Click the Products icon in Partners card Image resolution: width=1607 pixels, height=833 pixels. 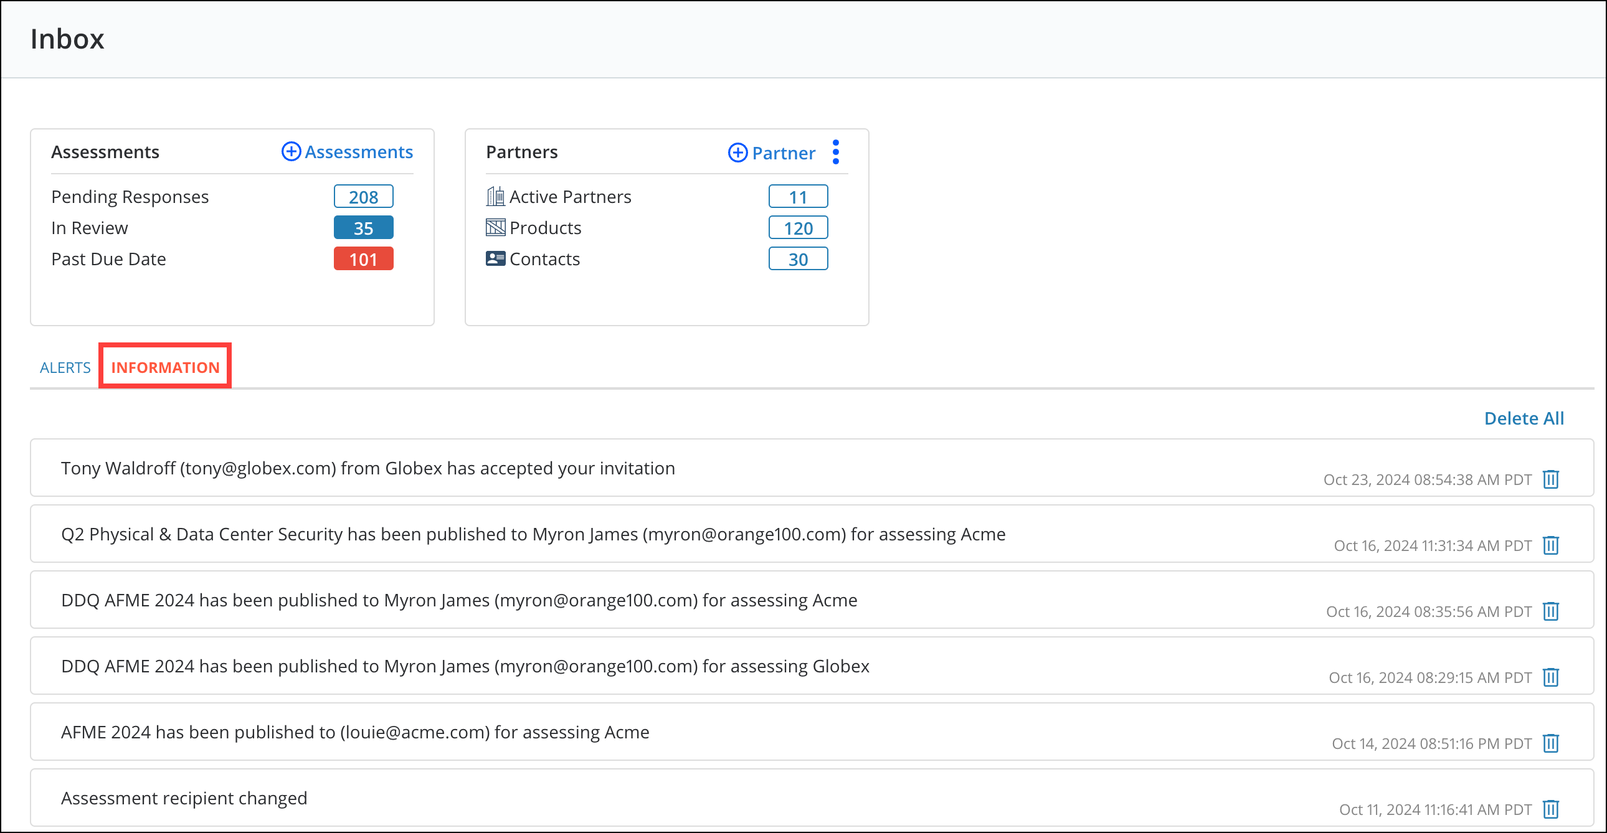coord(495,227)
